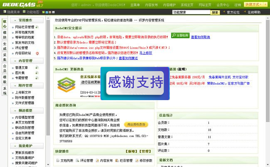Click the 内容发布 shortcut icon in 快捷操作
This screenshot has width=270, height=167.
(x=97, y=160)
